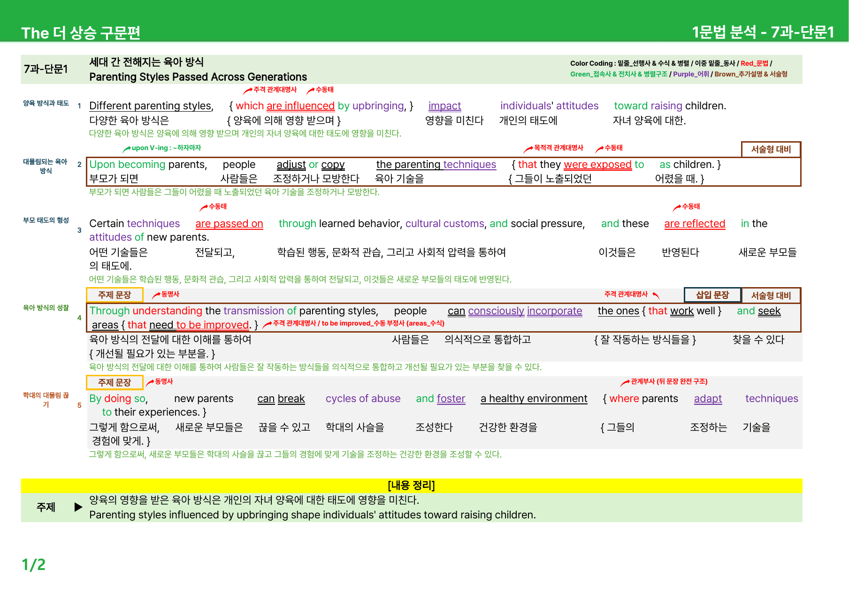
Task: Click the red arrow after 주격 관계대명사 in sentence 4
Action: click(656, 295)
